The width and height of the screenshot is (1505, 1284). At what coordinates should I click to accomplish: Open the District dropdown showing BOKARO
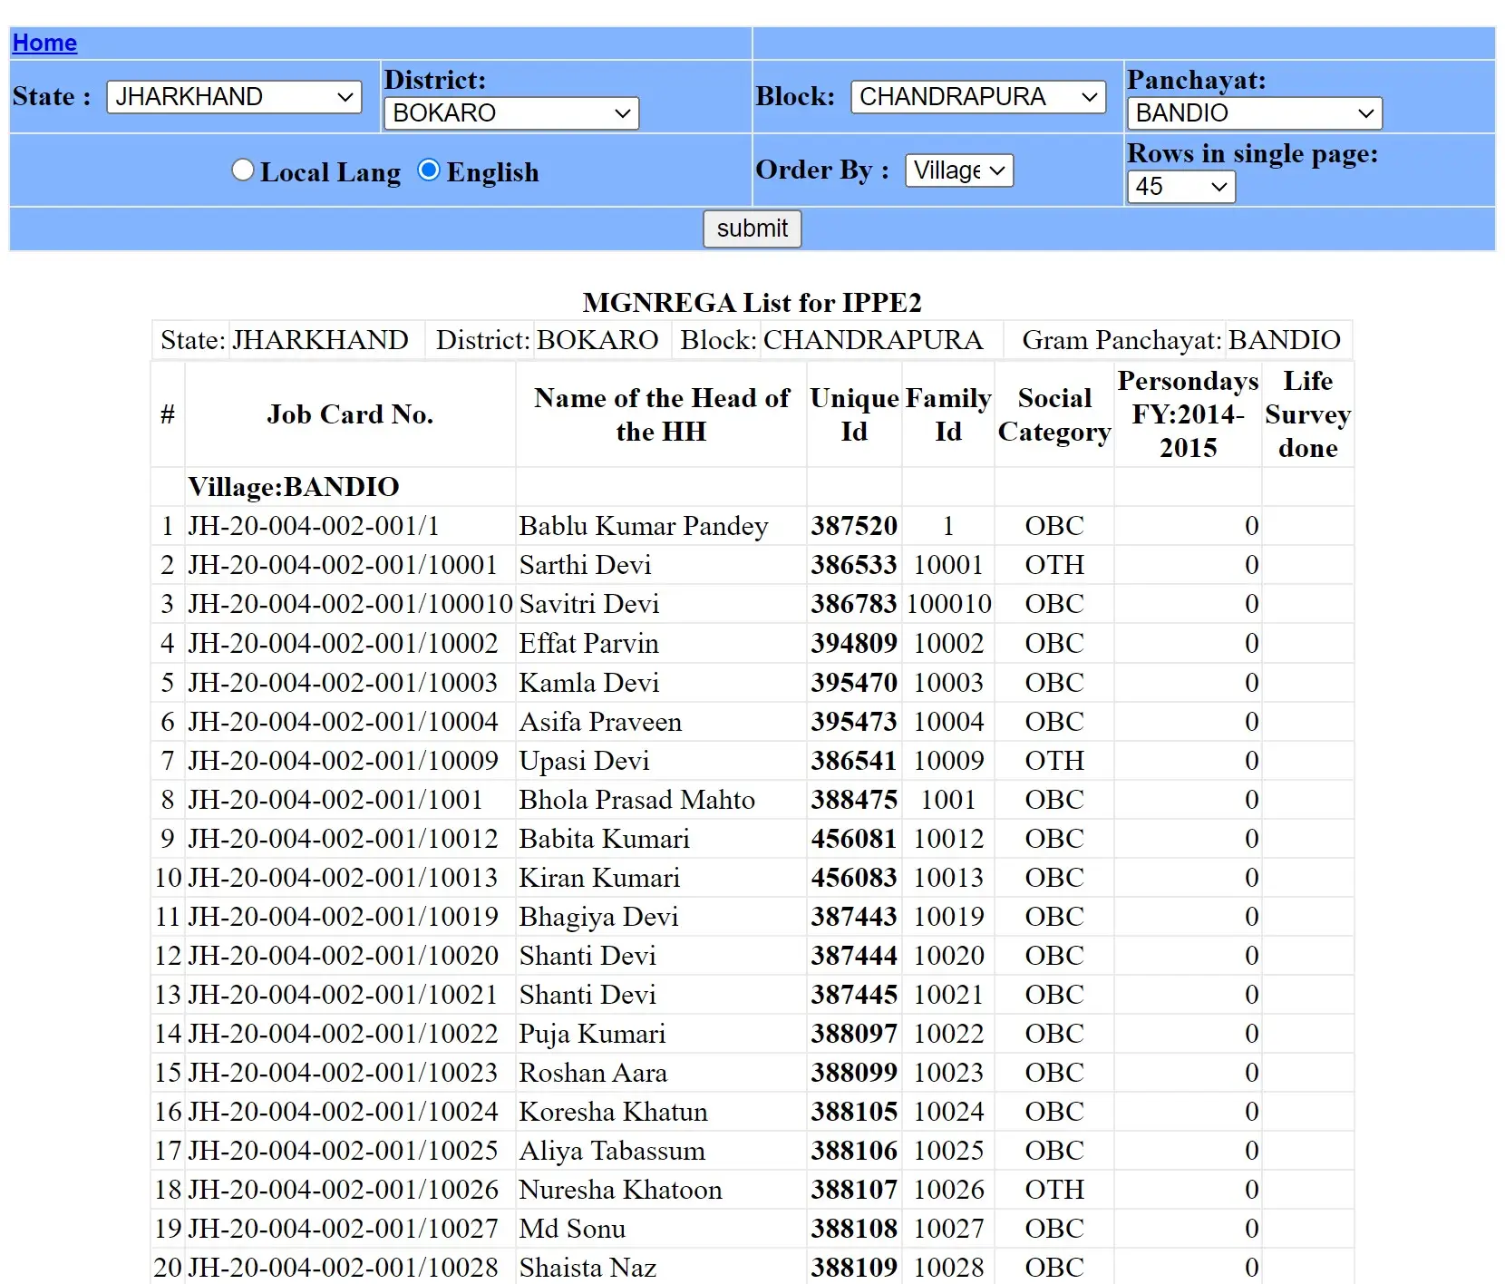(x=511, y=113)
